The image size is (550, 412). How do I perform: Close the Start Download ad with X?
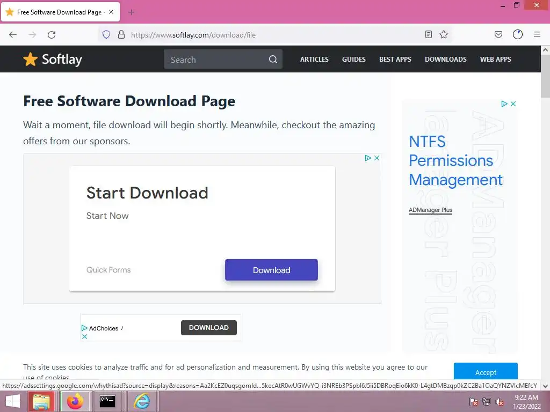click(x=377, y=158)
